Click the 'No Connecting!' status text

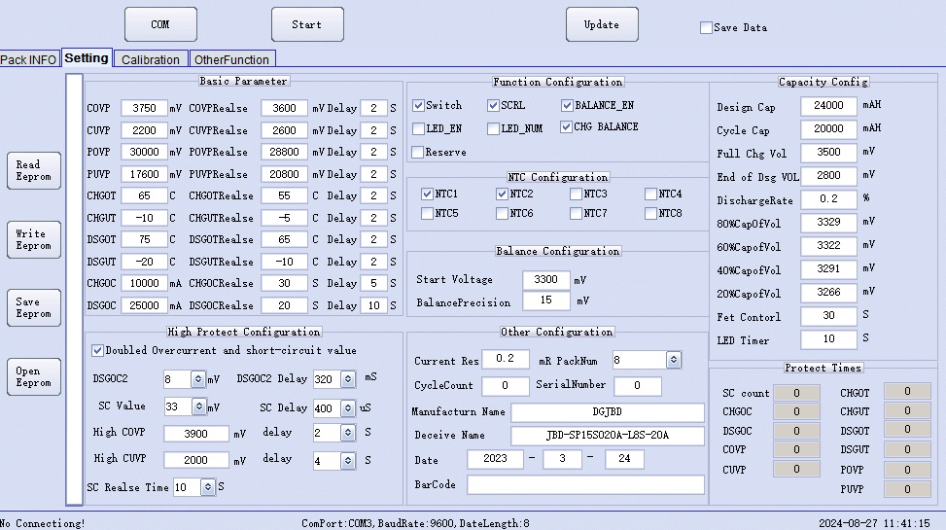(x=42, y=523)
